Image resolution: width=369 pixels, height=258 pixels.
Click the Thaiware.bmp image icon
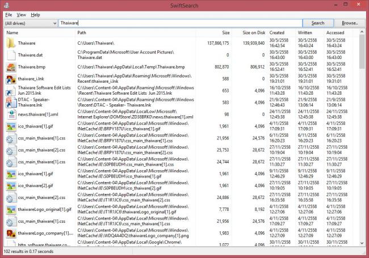pyautogui.click(x=11, y=67)
